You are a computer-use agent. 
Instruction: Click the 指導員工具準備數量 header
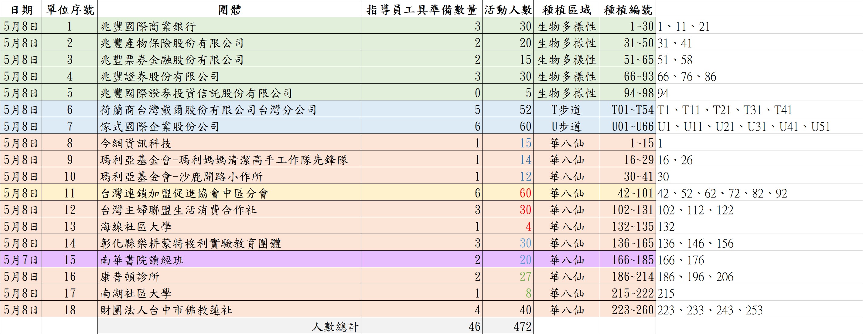pos(422,9)
